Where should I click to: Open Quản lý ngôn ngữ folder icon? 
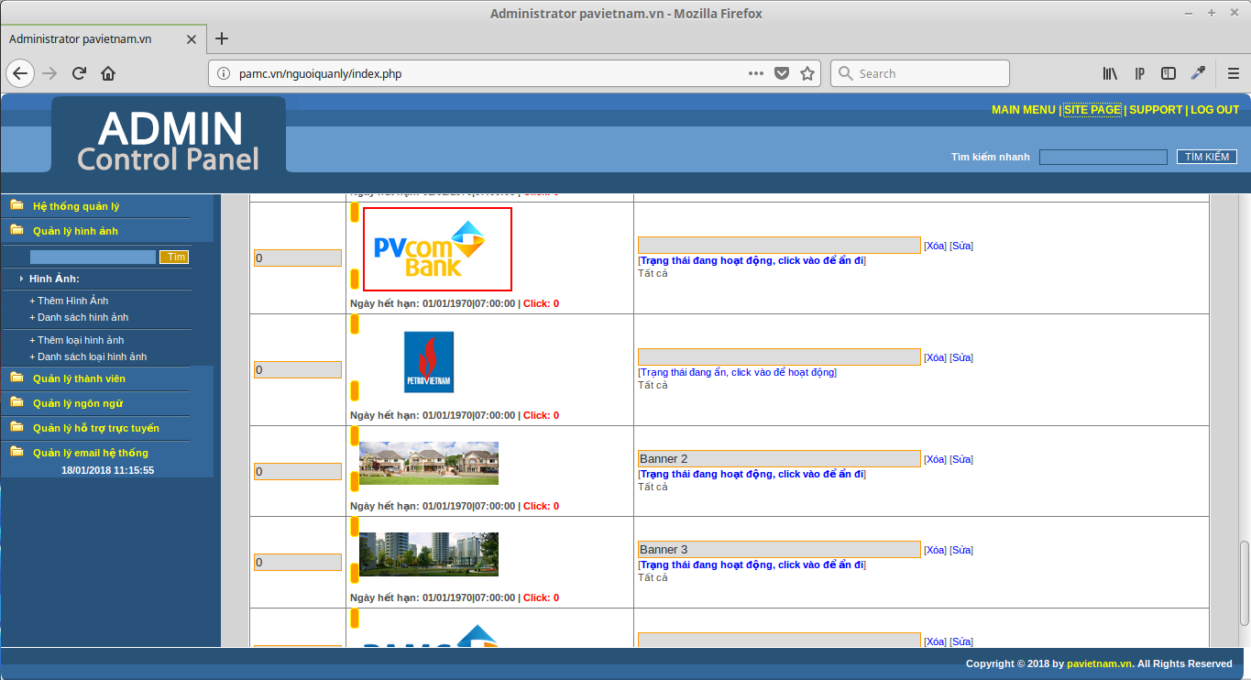click(x=17, y=402)
